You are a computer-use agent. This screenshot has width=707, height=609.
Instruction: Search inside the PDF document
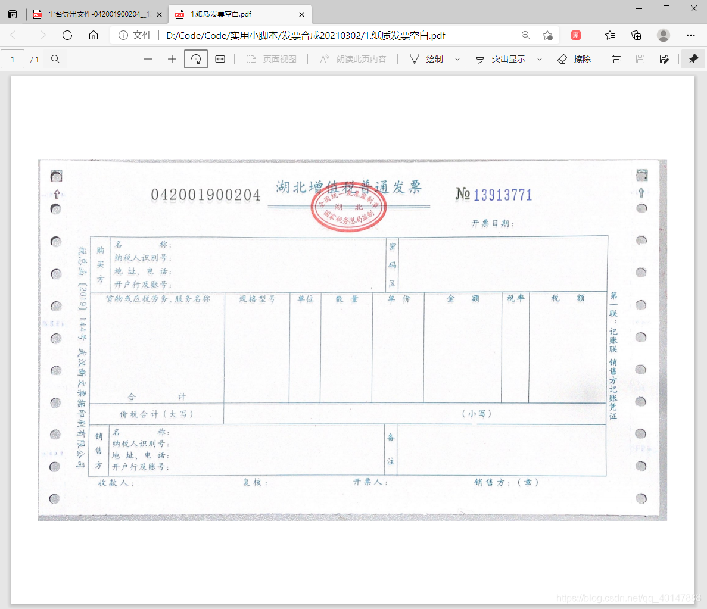[55, 59]
